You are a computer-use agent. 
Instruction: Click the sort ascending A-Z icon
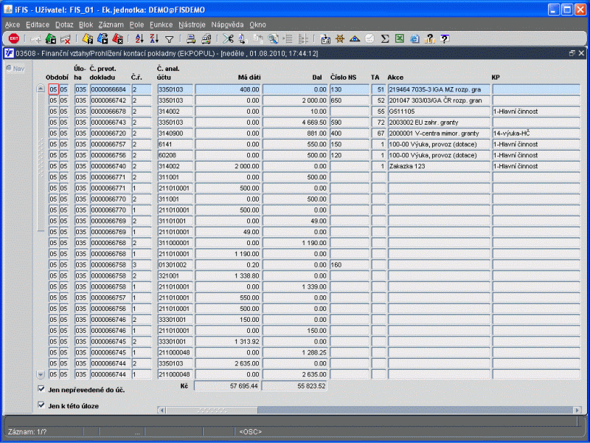[139, 38]
